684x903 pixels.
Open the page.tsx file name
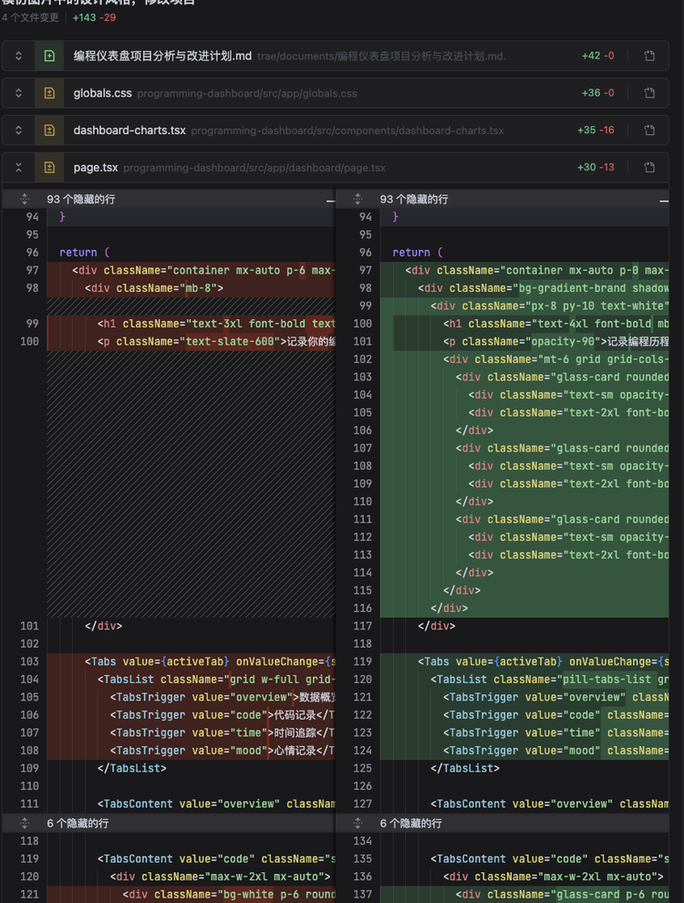click(96, 168)
